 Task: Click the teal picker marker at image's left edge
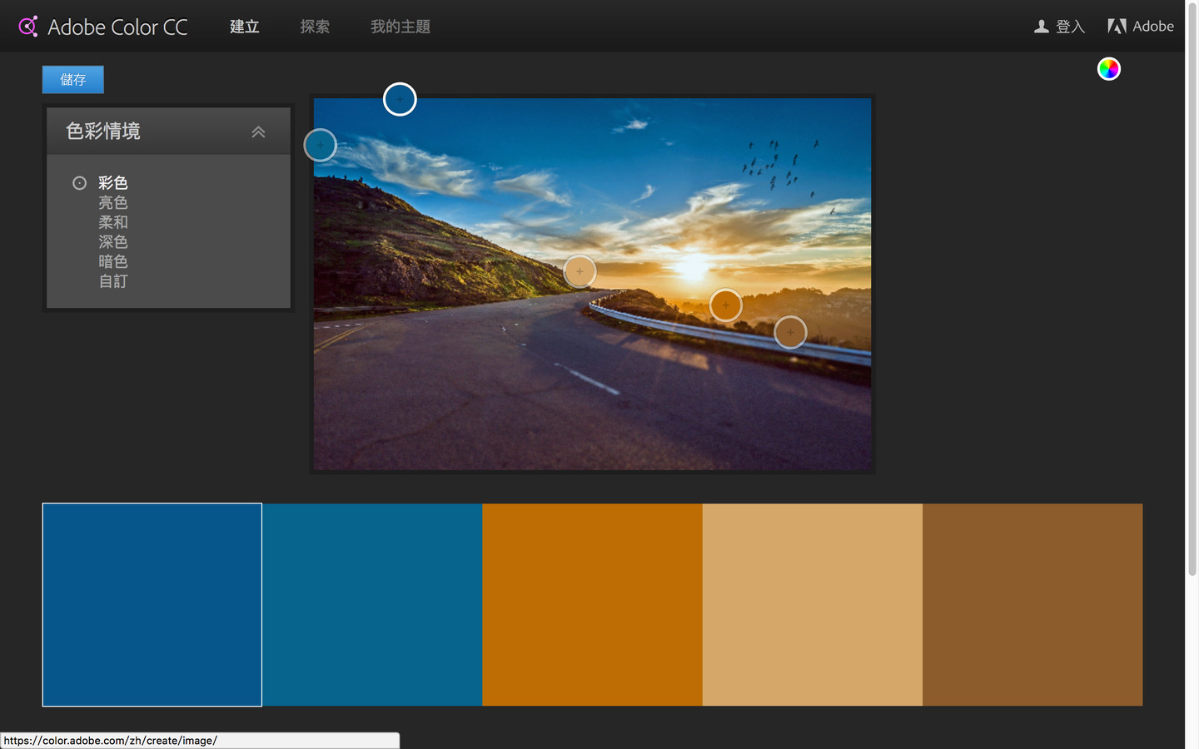point(320,145)
